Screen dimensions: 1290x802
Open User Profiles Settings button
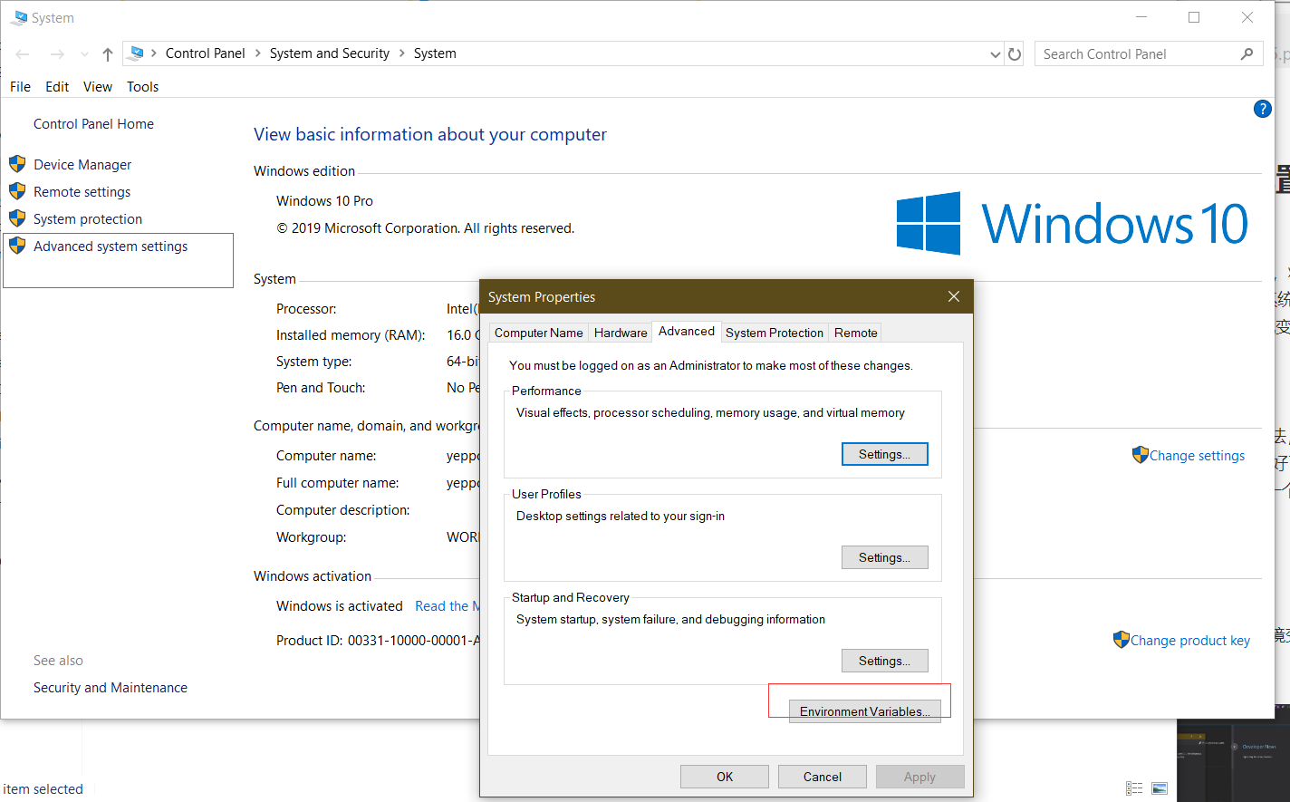pyautogui.click(x=885, y=557)
